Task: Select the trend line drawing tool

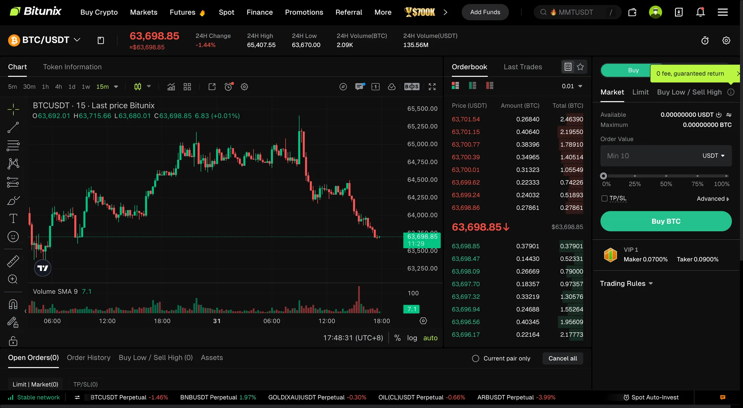Action: click(x=13, y=127)
